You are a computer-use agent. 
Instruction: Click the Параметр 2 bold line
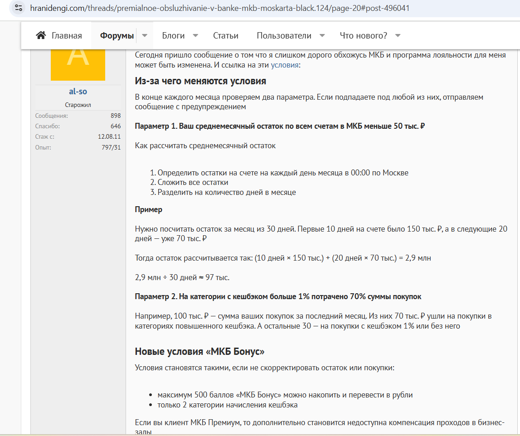pyautogui.click(x=278, y=296)
